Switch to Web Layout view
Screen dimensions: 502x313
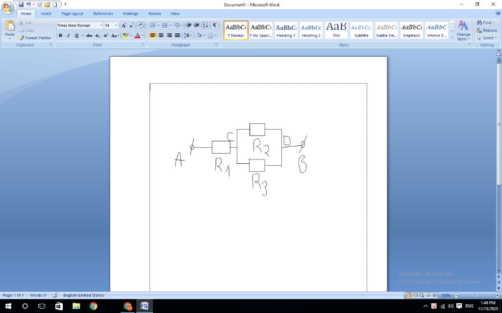click(422, 295)
